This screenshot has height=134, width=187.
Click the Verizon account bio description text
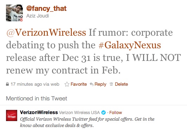click(x=87, y=122)
